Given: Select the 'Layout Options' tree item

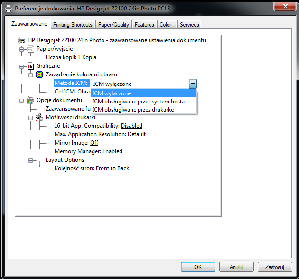Looking at the screenshot, I should (65, 160).
